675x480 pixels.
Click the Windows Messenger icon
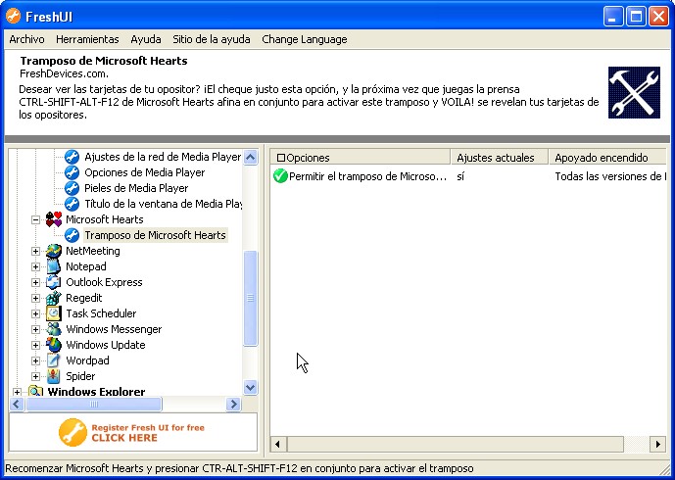54,329
